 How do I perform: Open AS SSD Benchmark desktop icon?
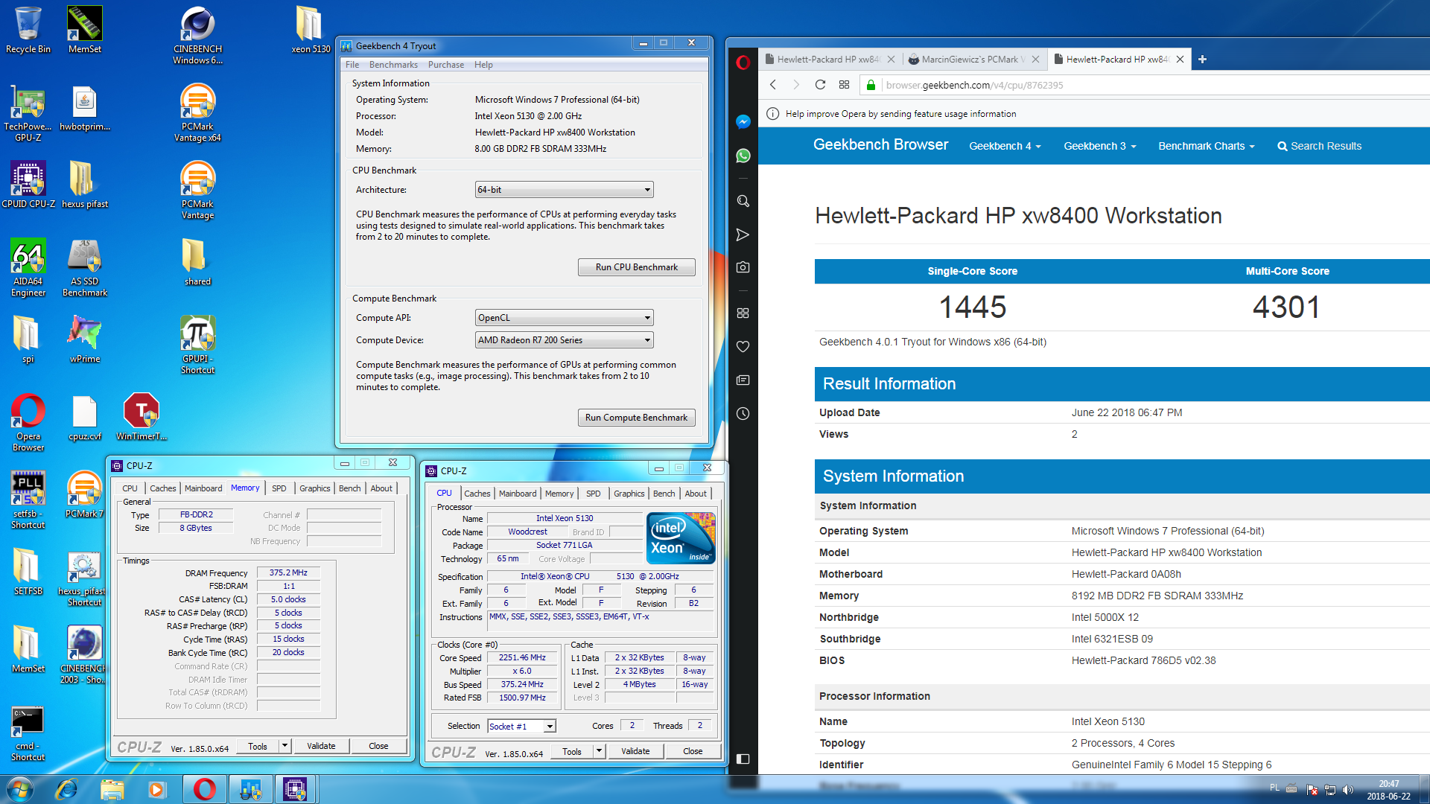(85, 267)
